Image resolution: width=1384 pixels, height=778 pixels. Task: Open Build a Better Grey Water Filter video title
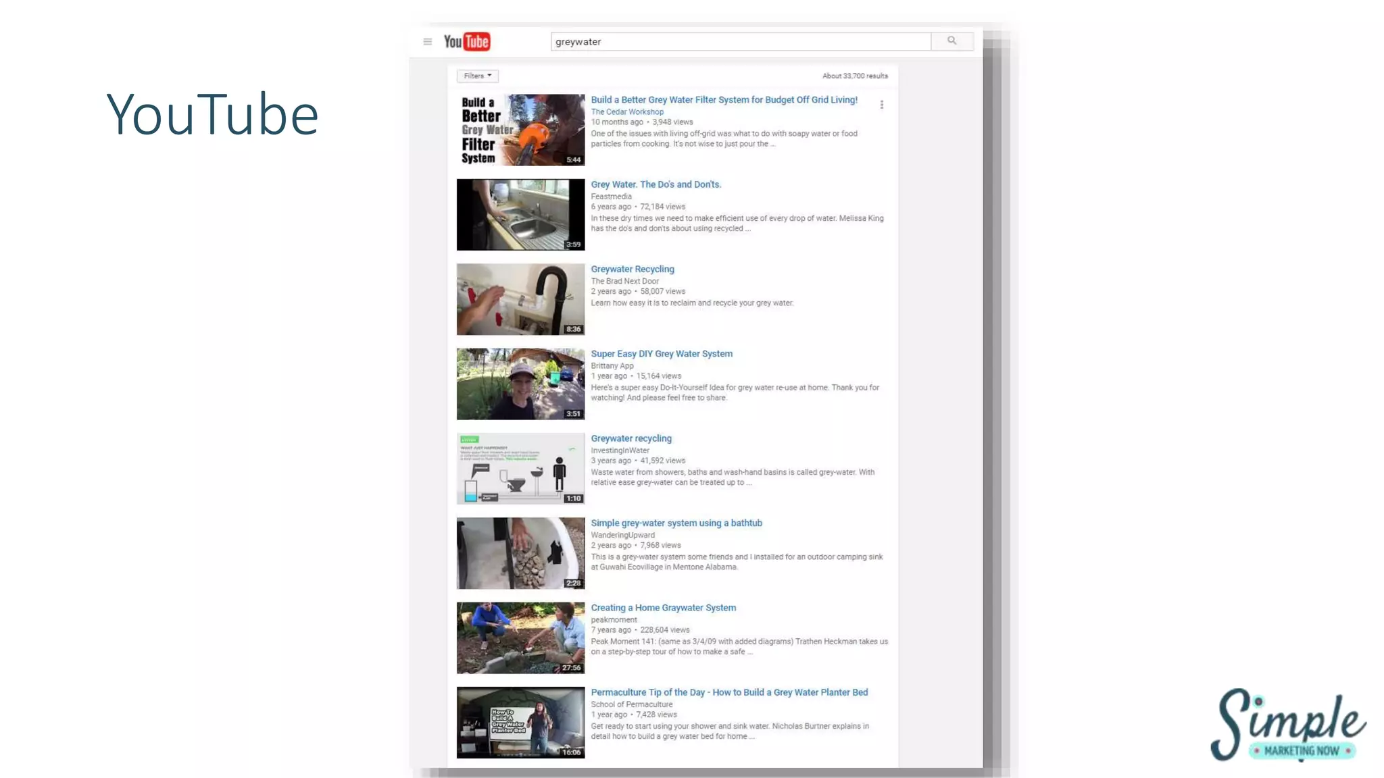(x=724, y=100)
